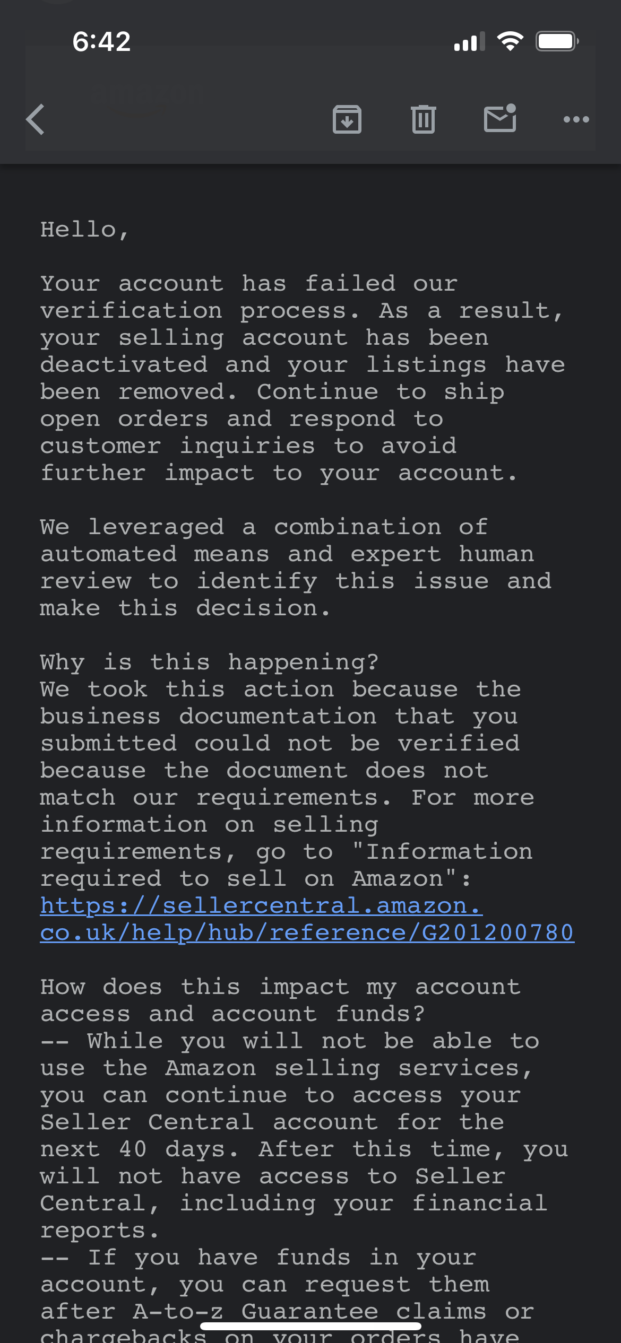621x1343 pixels.
Task: Tap the Wi-Fi status icon
Action: [510, 41]
